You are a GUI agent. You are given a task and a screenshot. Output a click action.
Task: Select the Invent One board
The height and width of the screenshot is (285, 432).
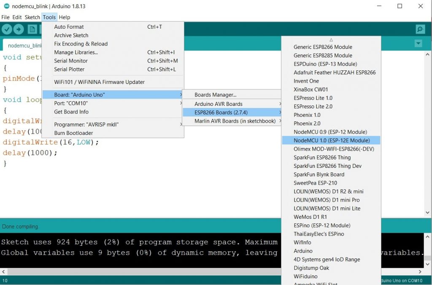coord(331,81)
